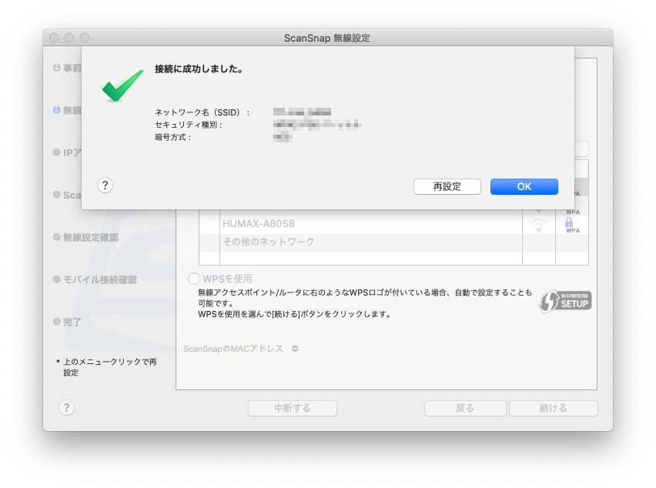Select the WPSを使用 radio button
The width and height of the screenshot is (656, 488).
(x=194, y=279)
